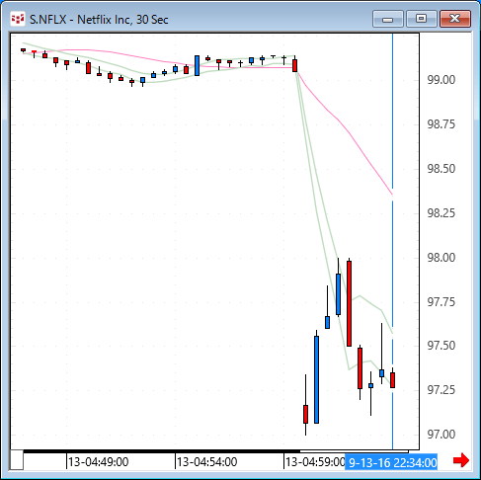Minimize the Netflix chart window
481x480 pixels.
click(x=388, y=19)
